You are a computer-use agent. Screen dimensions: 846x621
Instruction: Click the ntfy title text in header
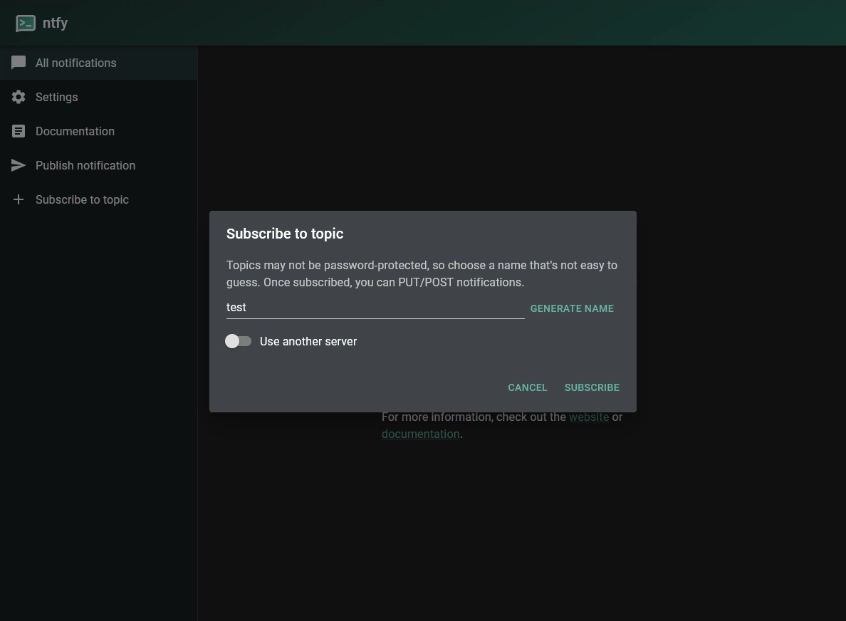[55, 23]
